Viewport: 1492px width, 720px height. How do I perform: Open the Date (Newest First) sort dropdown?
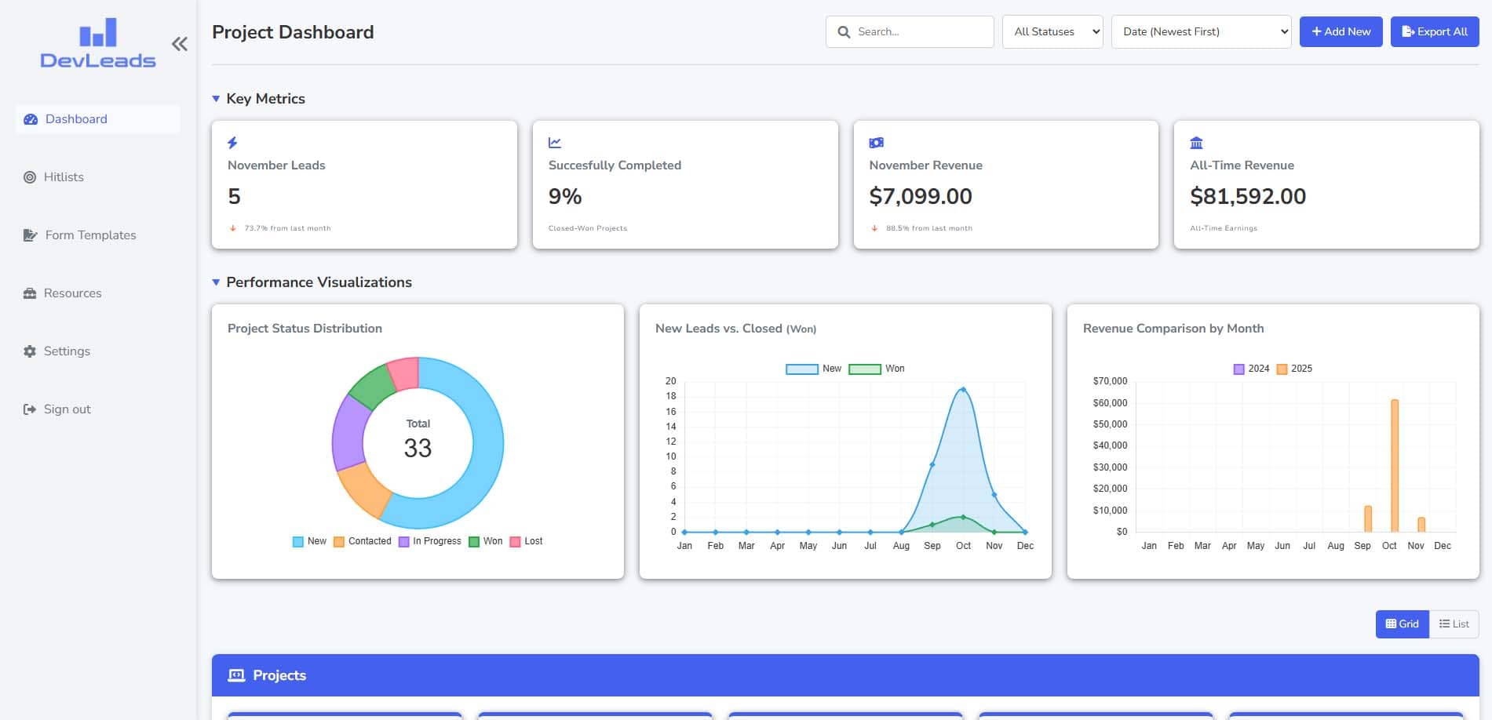coord(1202,32)
